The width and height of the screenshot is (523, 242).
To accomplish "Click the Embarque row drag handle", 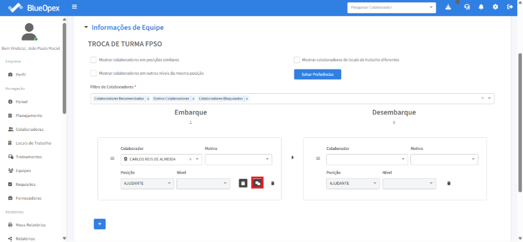I will tap(113, 159).
